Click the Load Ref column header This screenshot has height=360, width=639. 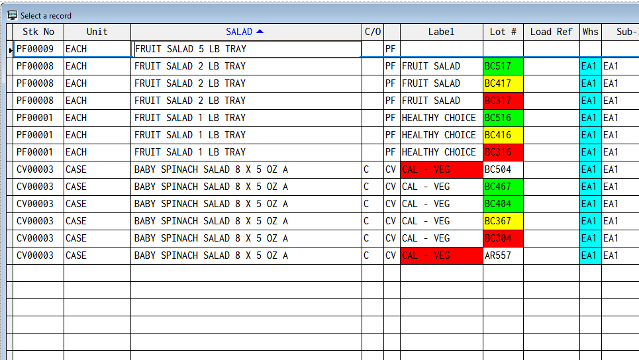[x=551, y=32]
